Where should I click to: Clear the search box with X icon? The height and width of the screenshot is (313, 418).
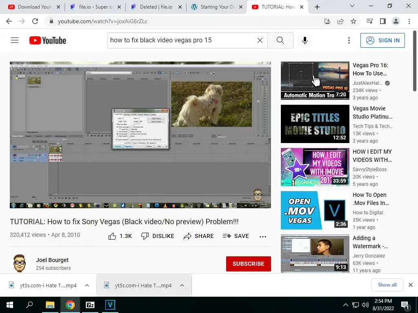[260, 40]
